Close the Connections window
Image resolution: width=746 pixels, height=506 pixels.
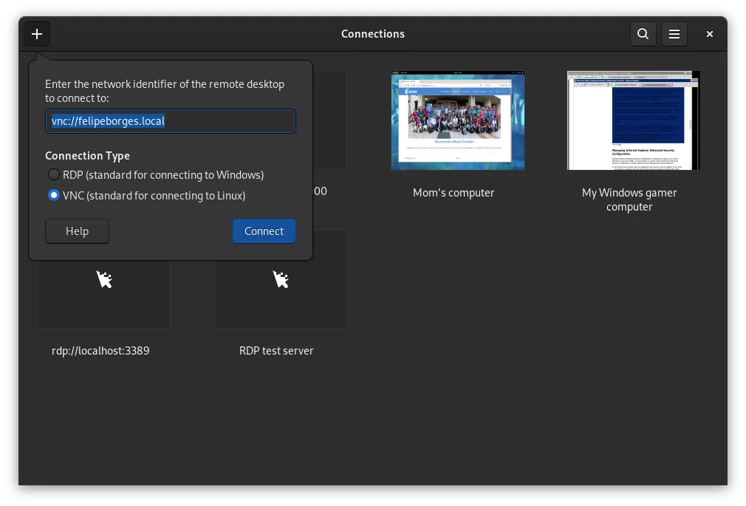click(x=709, y=34)
